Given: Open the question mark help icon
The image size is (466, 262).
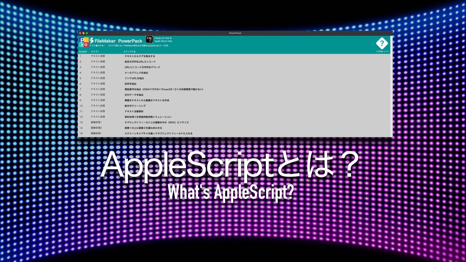Looking at the screenshot, I should [x=382, y=43].
